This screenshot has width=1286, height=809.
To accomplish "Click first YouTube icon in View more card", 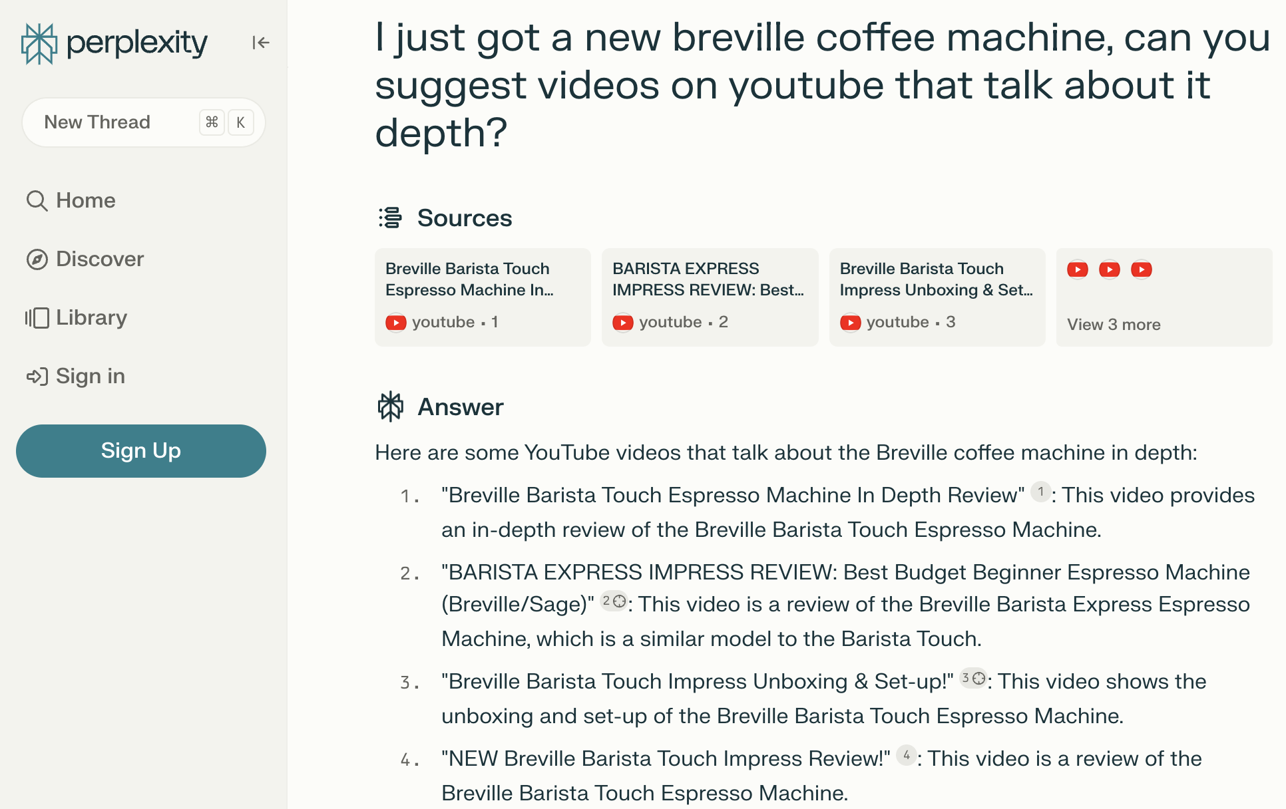I will click(1078, 269).
